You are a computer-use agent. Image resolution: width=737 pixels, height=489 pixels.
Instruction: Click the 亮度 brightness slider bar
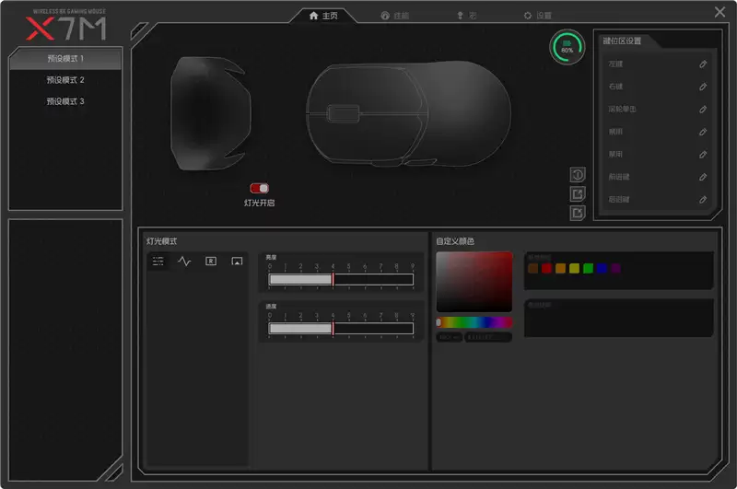tap(341, 280)
